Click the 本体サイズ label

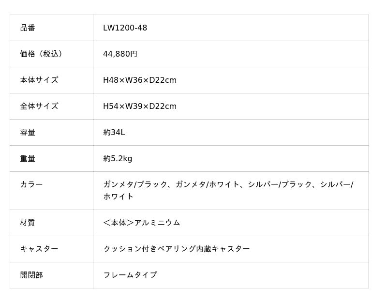39,80
